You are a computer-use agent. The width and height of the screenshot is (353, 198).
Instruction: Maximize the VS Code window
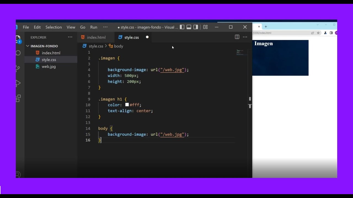click(x=231, y=27)
